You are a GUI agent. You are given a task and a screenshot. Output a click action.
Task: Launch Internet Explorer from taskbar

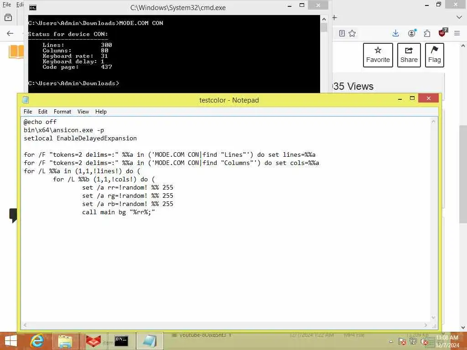click(37, 341)
